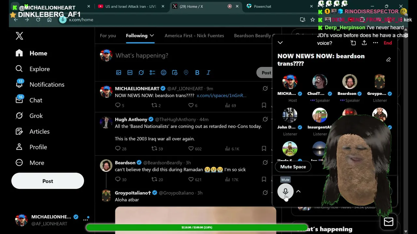Switch to America First - Nick Fuentes tab
This screenshot has width=417, height=234.
[x=194, y=35]
